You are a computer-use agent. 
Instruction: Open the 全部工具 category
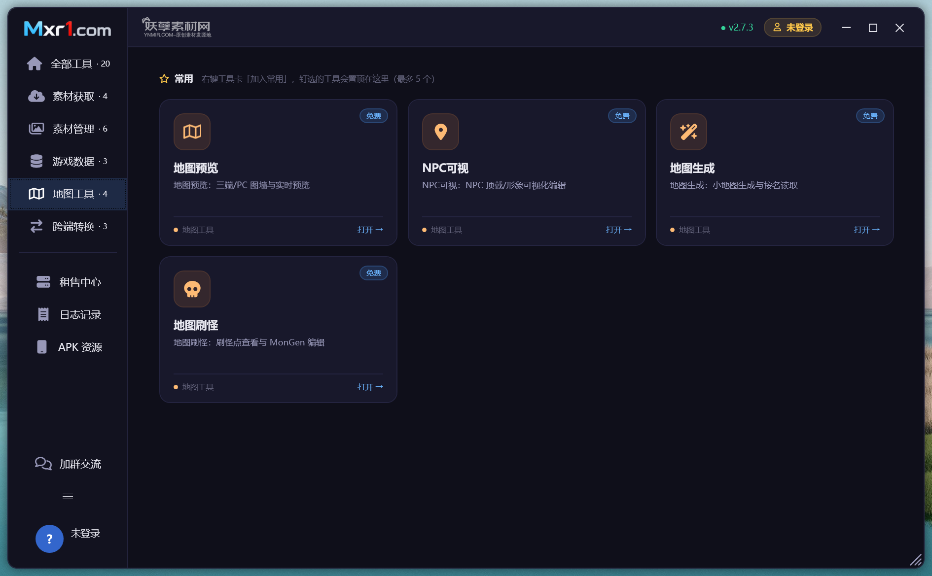[x=68, y=64]
